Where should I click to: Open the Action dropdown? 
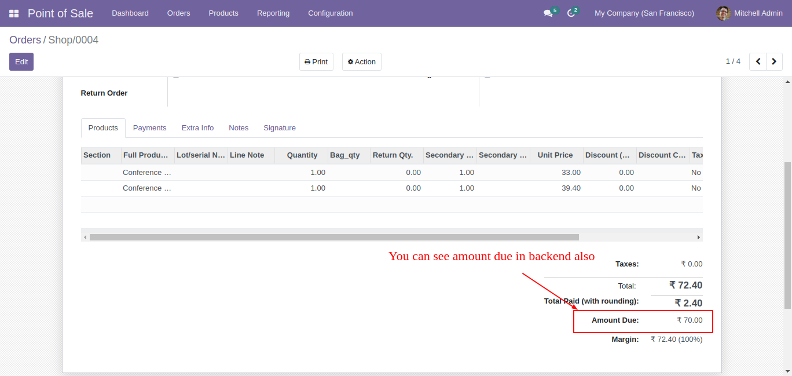pos(361,62)
